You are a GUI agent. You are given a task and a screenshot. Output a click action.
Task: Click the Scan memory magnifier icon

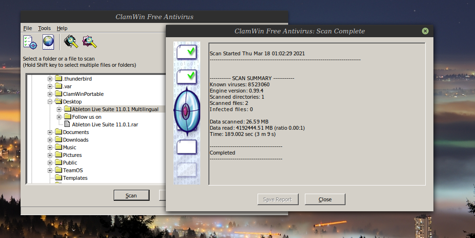tap(71, 41)
